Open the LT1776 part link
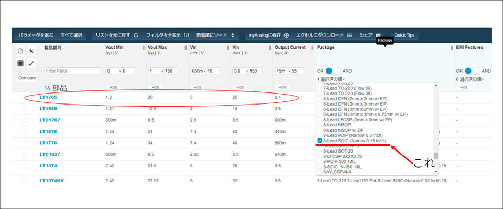This screenshot has width=503, height=209. click(48, 143)
